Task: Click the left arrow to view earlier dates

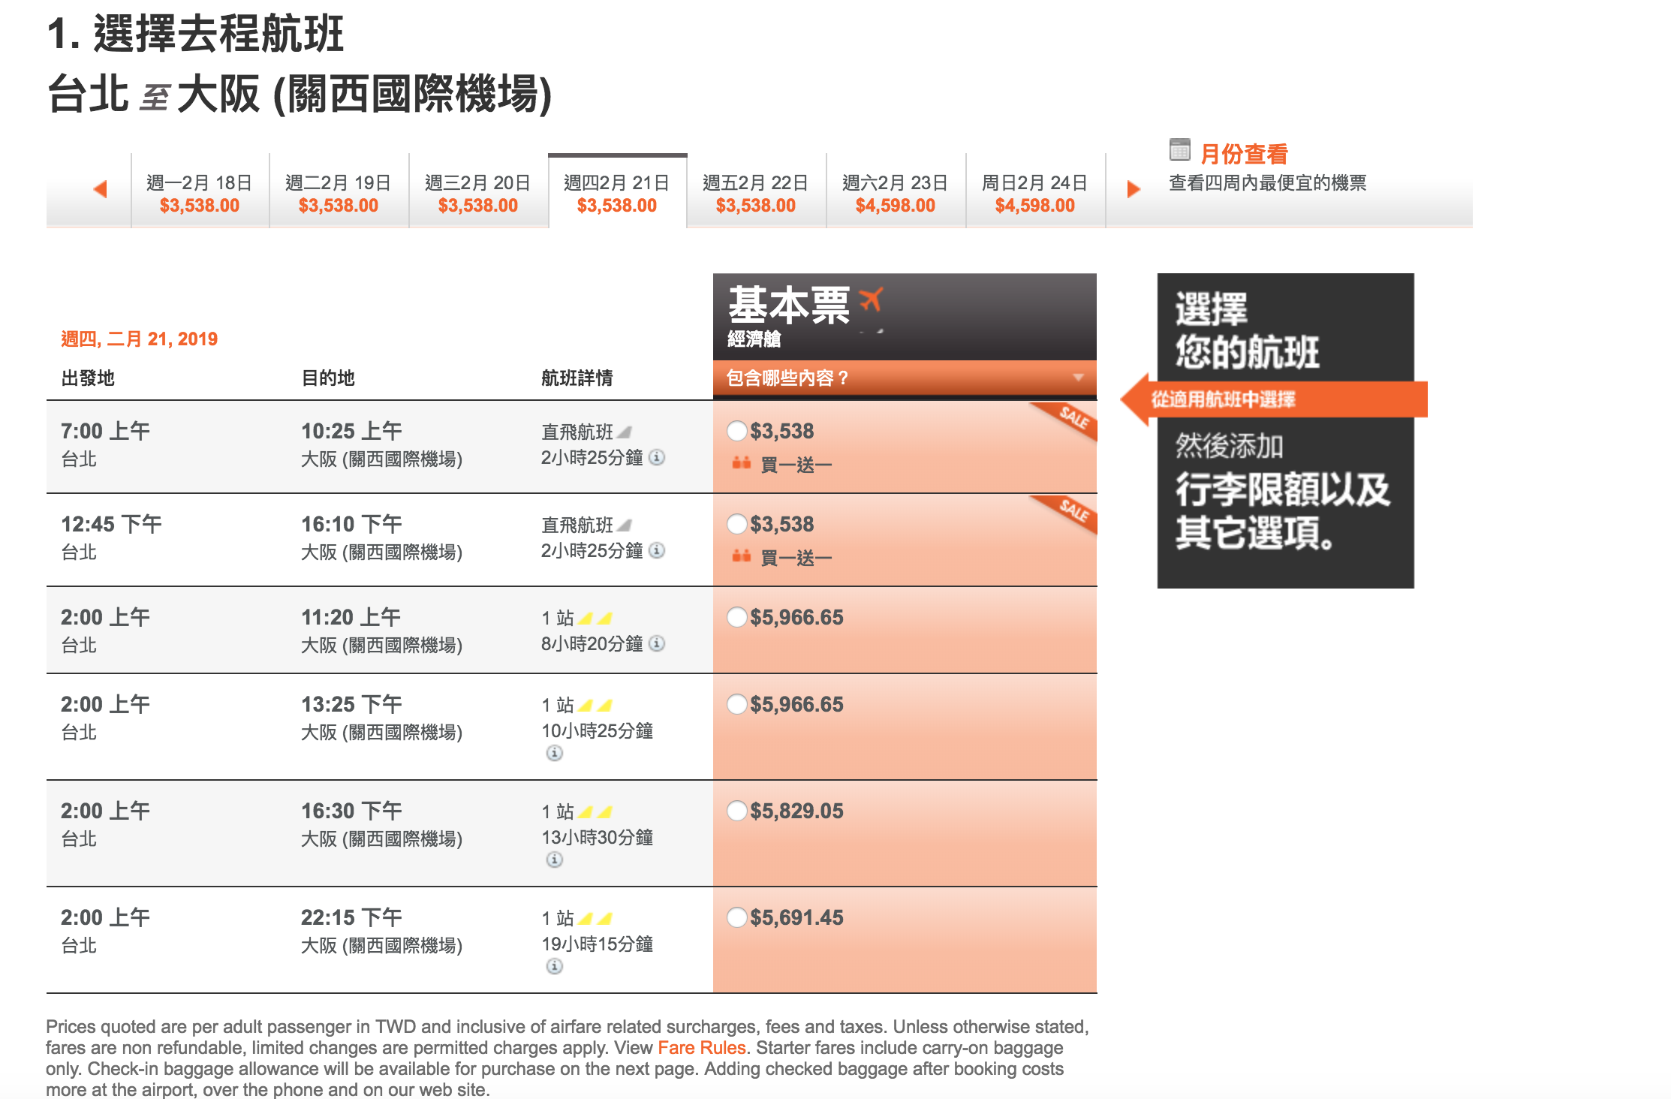Action: [101, 190]
